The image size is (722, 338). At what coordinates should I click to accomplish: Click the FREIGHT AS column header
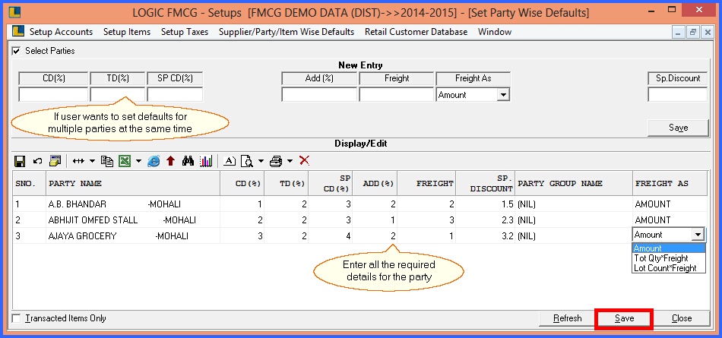tap(670, 183)
